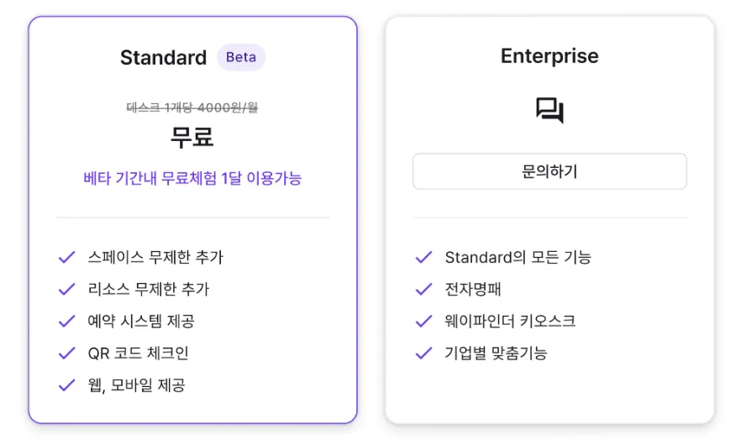746x445 pixels.
Task: Click the 베타 기간내 무료체험 promo text
Action: 192,178
